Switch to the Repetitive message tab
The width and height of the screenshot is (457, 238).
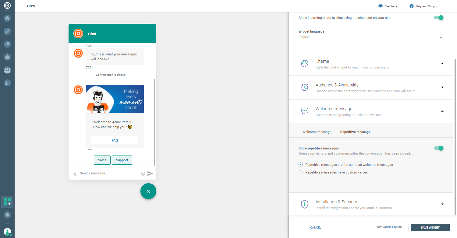click(355, 132)
